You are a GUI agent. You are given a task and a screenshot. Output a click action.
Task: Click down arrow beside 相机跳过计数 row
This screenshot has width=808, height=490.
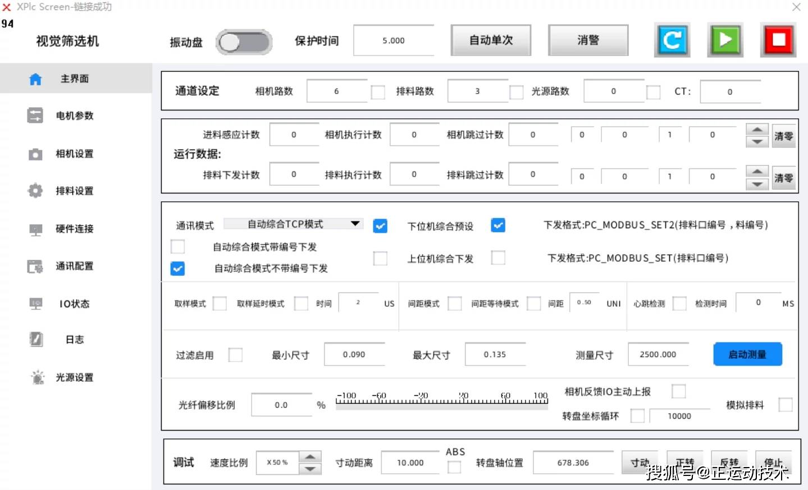coord(757,142)
